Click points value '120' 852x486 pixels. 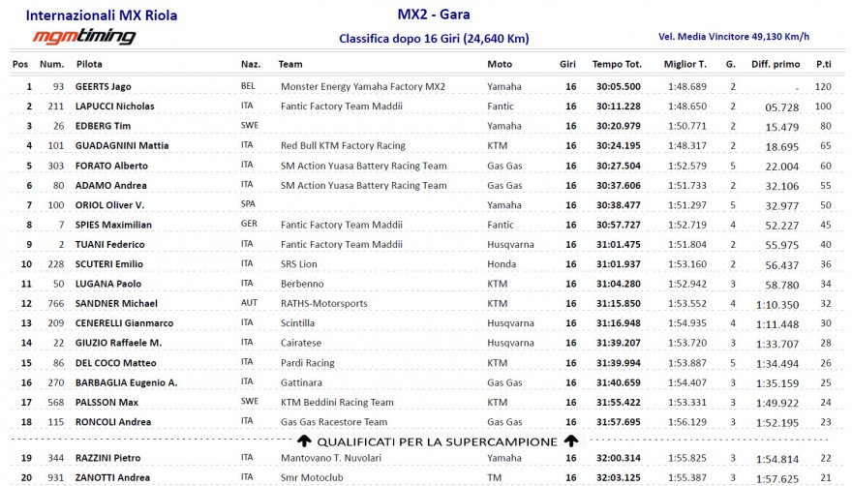coord(823,86)
